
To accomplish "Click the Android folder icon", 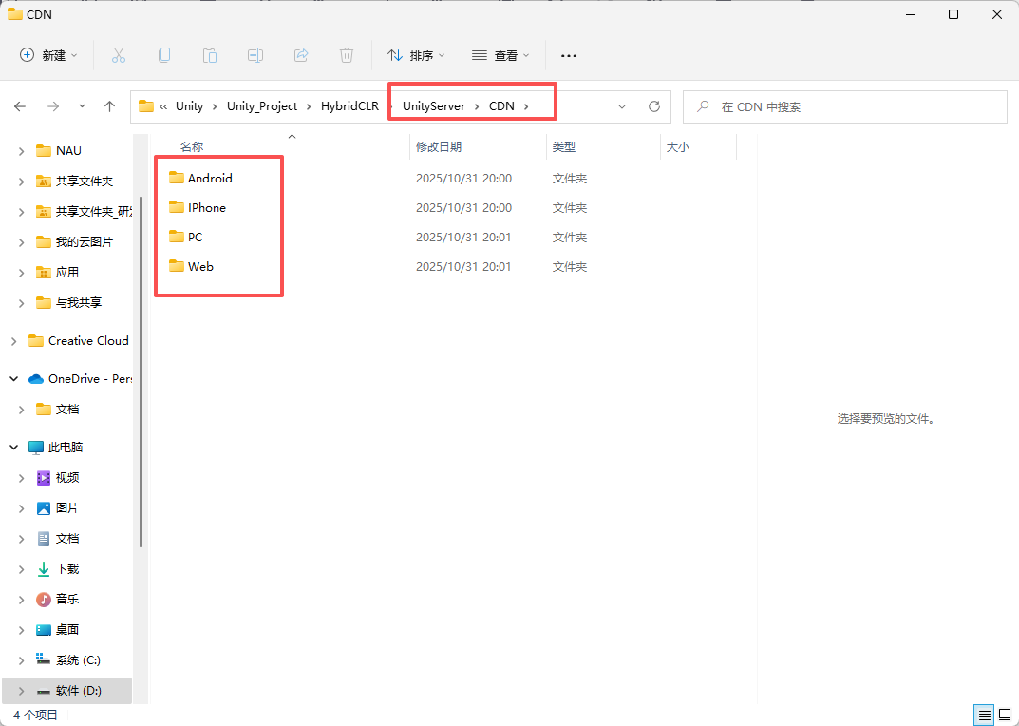I will [x=176, y=178].
